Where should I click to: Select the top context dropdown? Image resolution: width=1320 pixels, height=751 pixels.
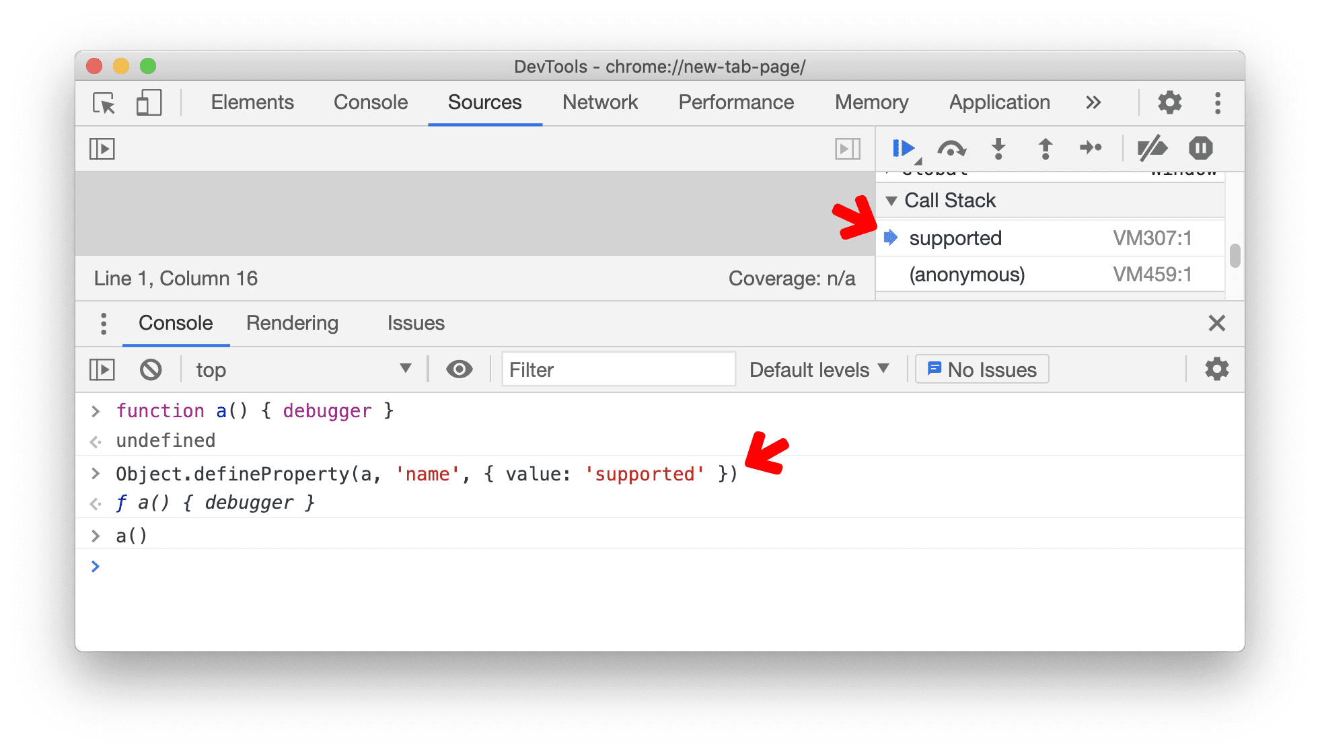pos(299,370)
